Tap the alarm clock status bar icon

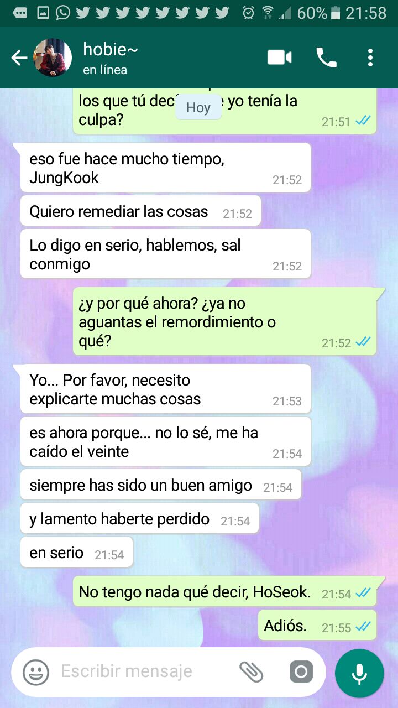coord(248,13)
